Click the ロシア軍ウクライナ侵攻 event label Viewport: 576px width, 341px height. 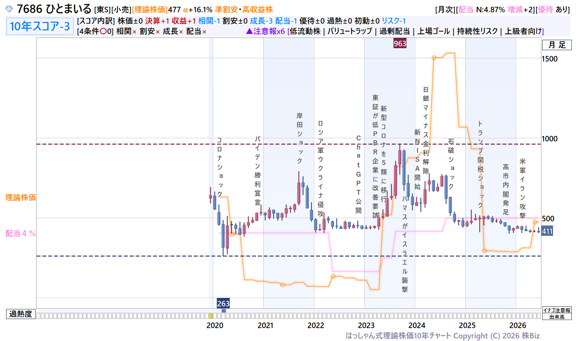321,168
